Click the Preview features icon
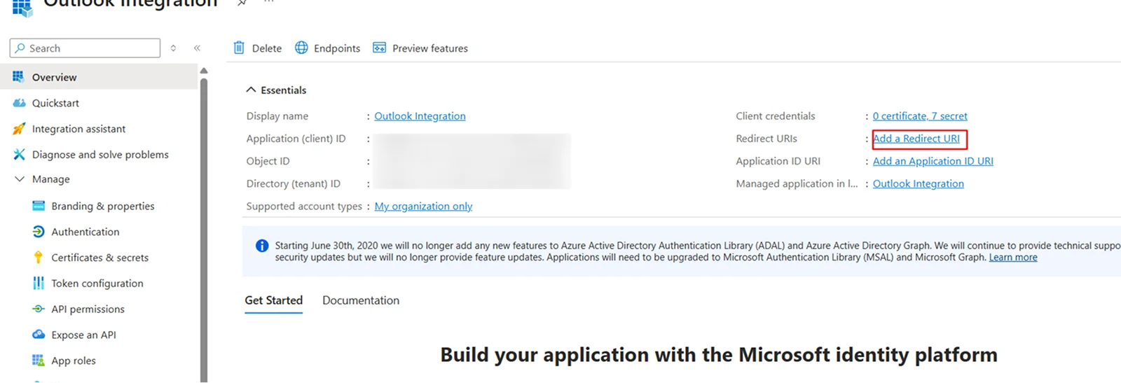This screenshot has width=1121, height=383. [x=379, y=48]
